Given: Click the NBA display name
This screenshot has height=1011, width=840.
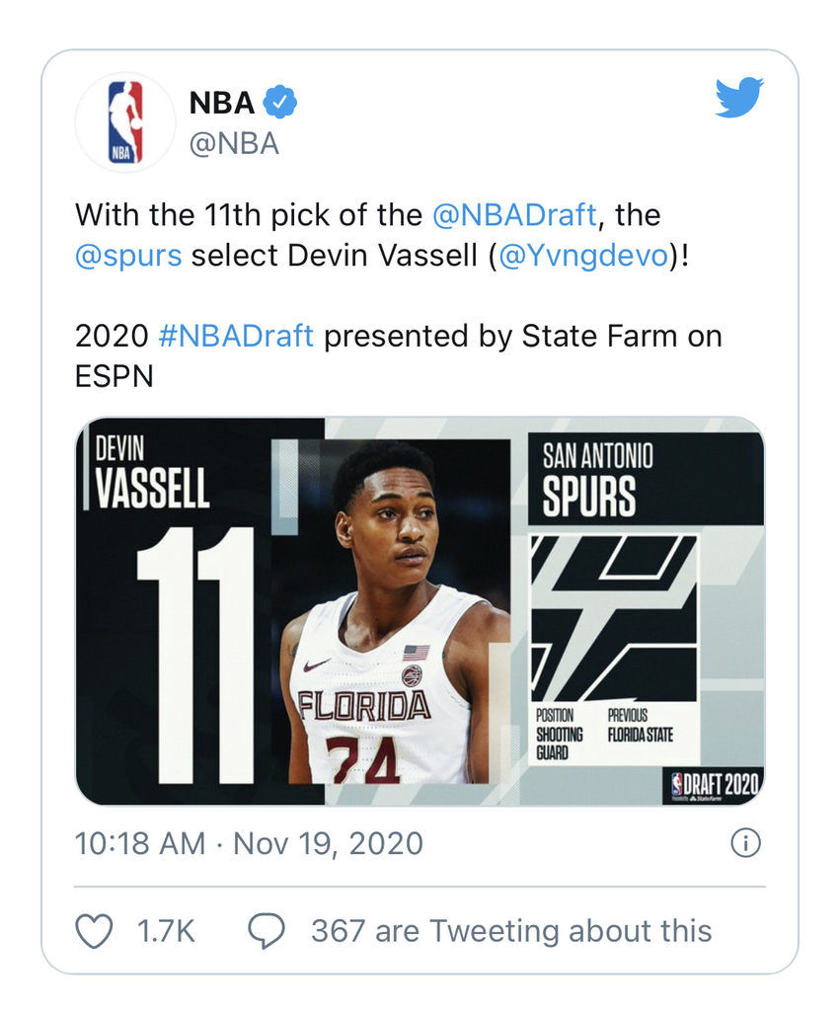Looking at the screenshot, I should 222,103.
